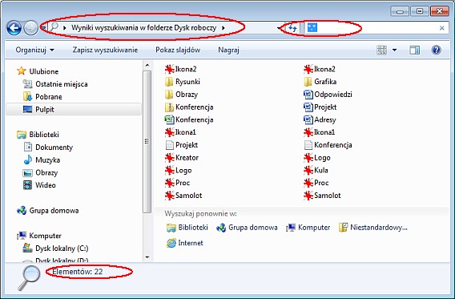Open Dysk lokalny (C:) in sidebar
455x299 pixels.
pyautogui.click(x=55, y=248)
